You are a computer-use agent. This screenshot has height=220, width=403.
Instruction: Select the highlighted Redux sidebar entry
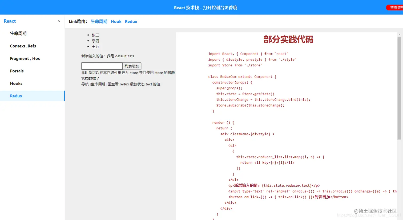click(16, 96)
